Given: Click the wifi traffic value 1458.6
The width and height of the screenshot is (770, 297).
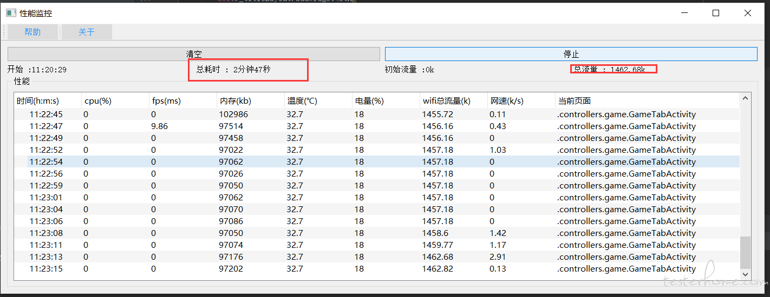Looking at the screenshot, I should [x=435, y=233].
